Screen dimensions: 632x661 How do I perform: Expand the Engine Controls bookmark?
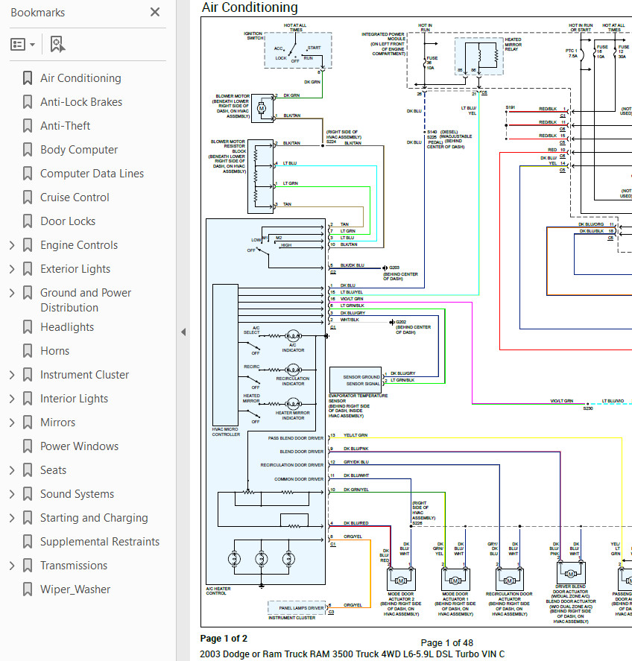(x=12, y=245)
